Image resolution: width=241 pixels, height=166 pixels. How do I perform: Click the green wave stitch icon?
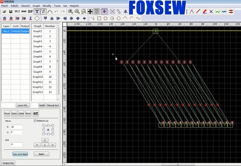(218, 11)
